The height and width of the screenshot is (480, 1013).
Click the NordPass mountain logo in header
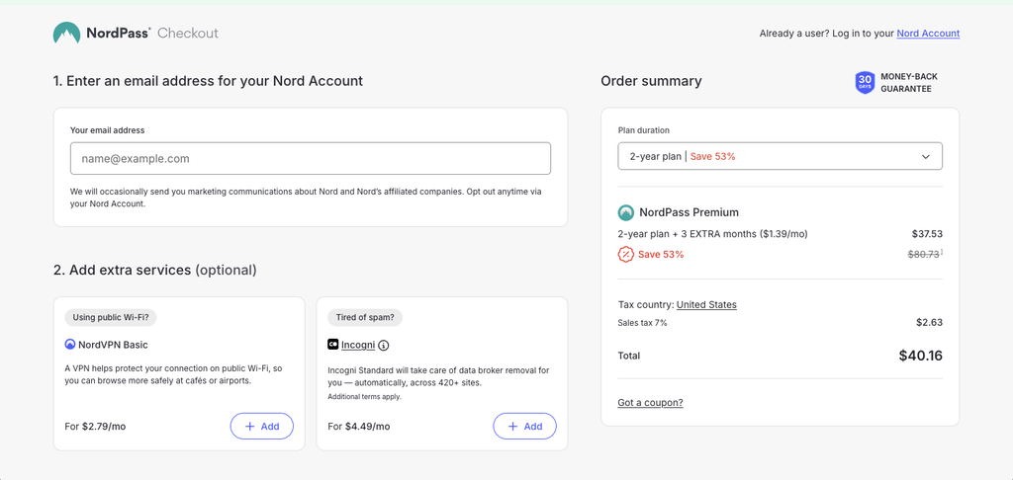pos(66,33)
